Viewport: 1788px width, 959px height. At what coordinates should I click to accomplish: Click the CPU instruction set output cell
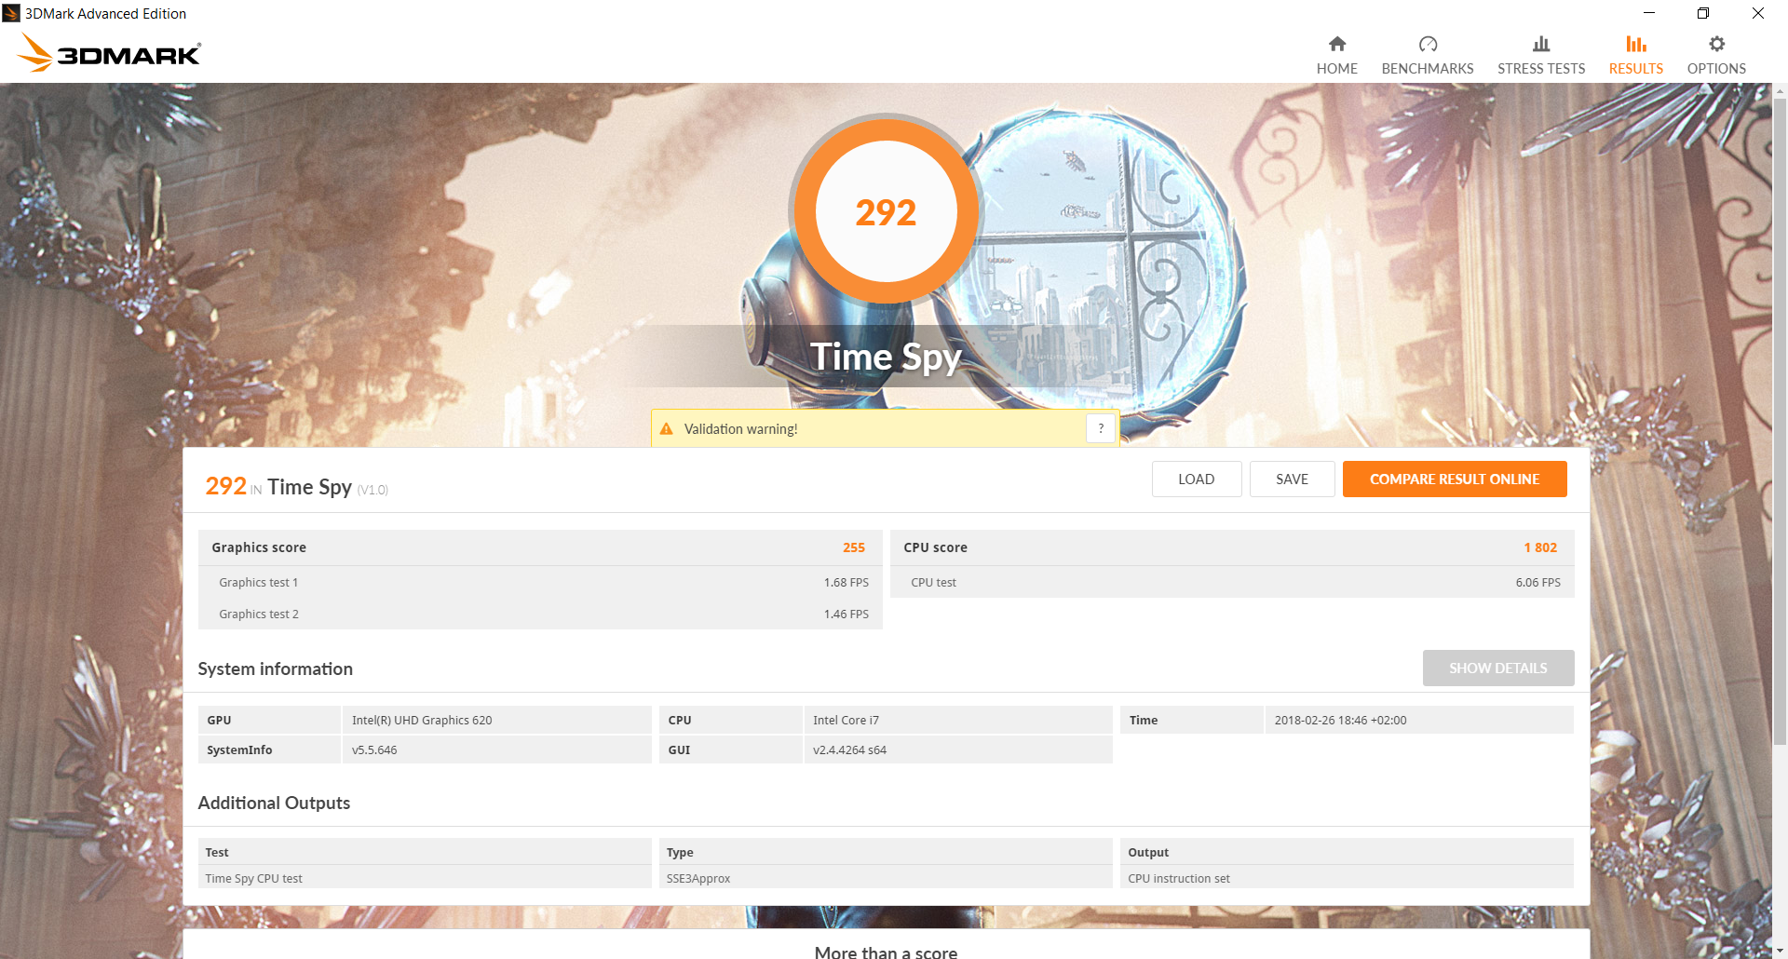[1347, 878]
